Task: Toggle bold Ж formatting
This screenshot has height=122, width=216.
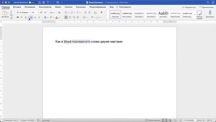Action: 18,17
